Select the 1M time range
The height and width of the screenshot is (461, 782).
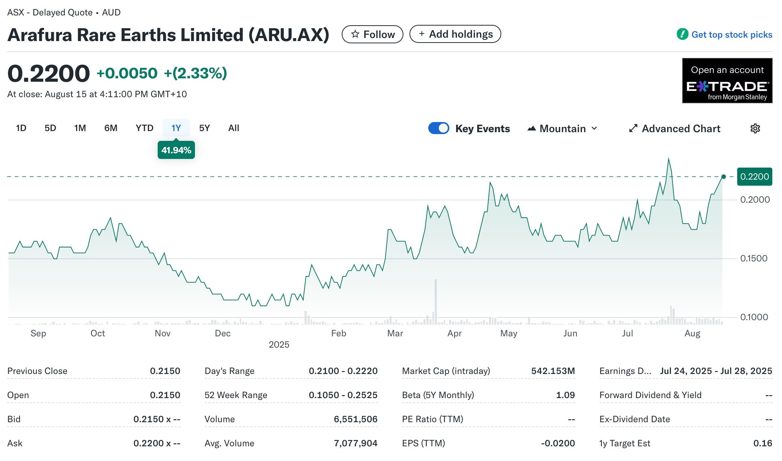[80, 128]
